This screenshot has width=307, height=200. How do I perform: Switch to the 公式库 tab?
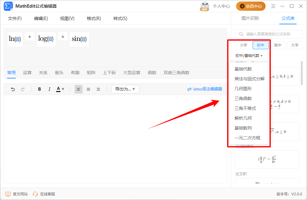coord(288,18)
